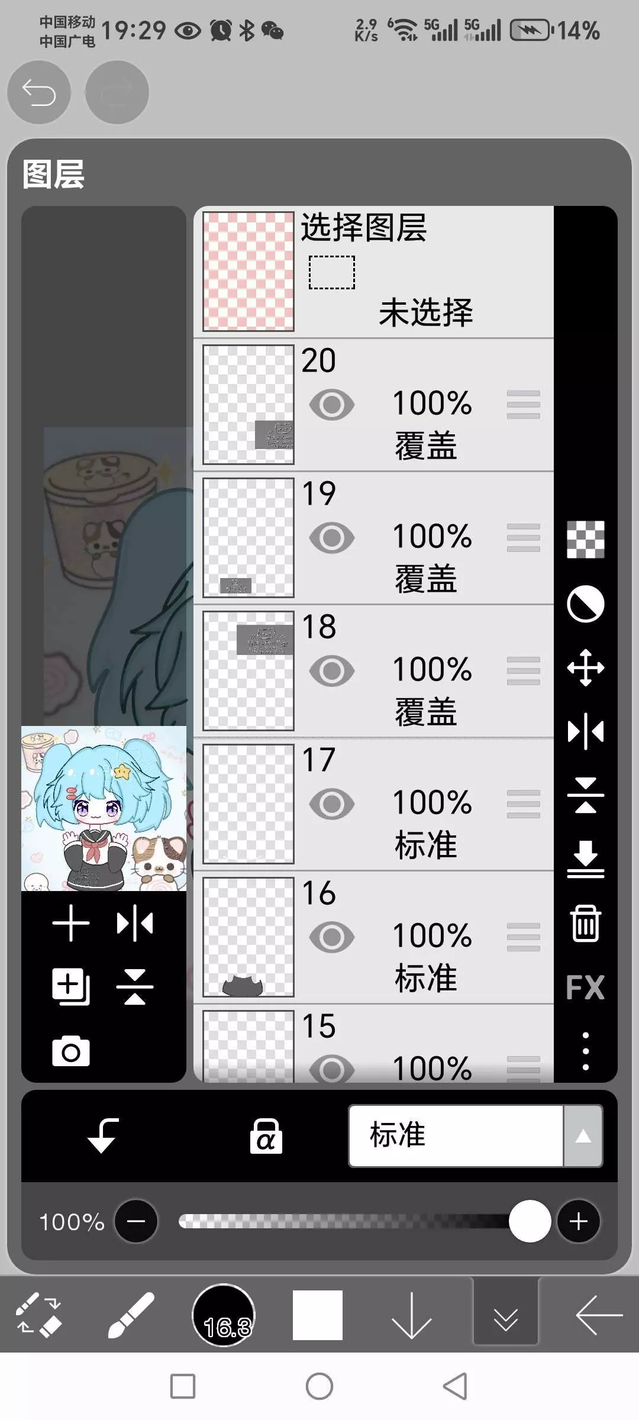Image resolution: width=639 pixels, height=1420 pixels.
Task: Toggle the alpha lock icon
Action: coord(266,1136)
